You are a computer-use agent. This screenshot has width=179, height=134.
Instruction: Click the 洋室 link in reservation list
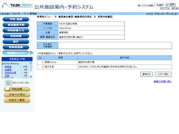pos(7,76)
